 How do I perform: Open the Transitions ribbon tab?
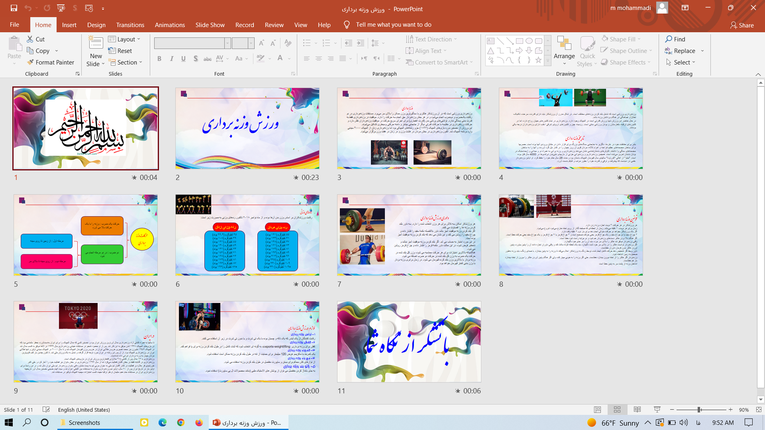pos(130,25)
